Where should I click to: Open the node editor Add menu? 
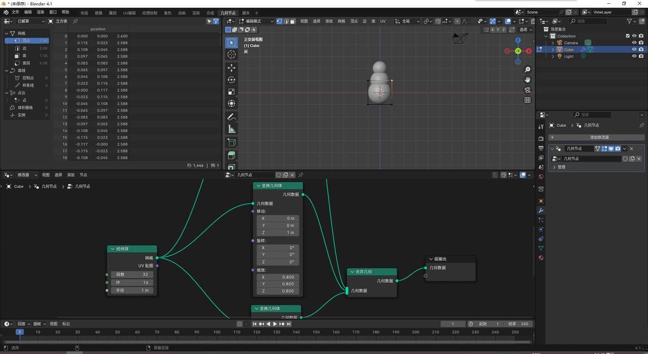(x=71, y=175)
